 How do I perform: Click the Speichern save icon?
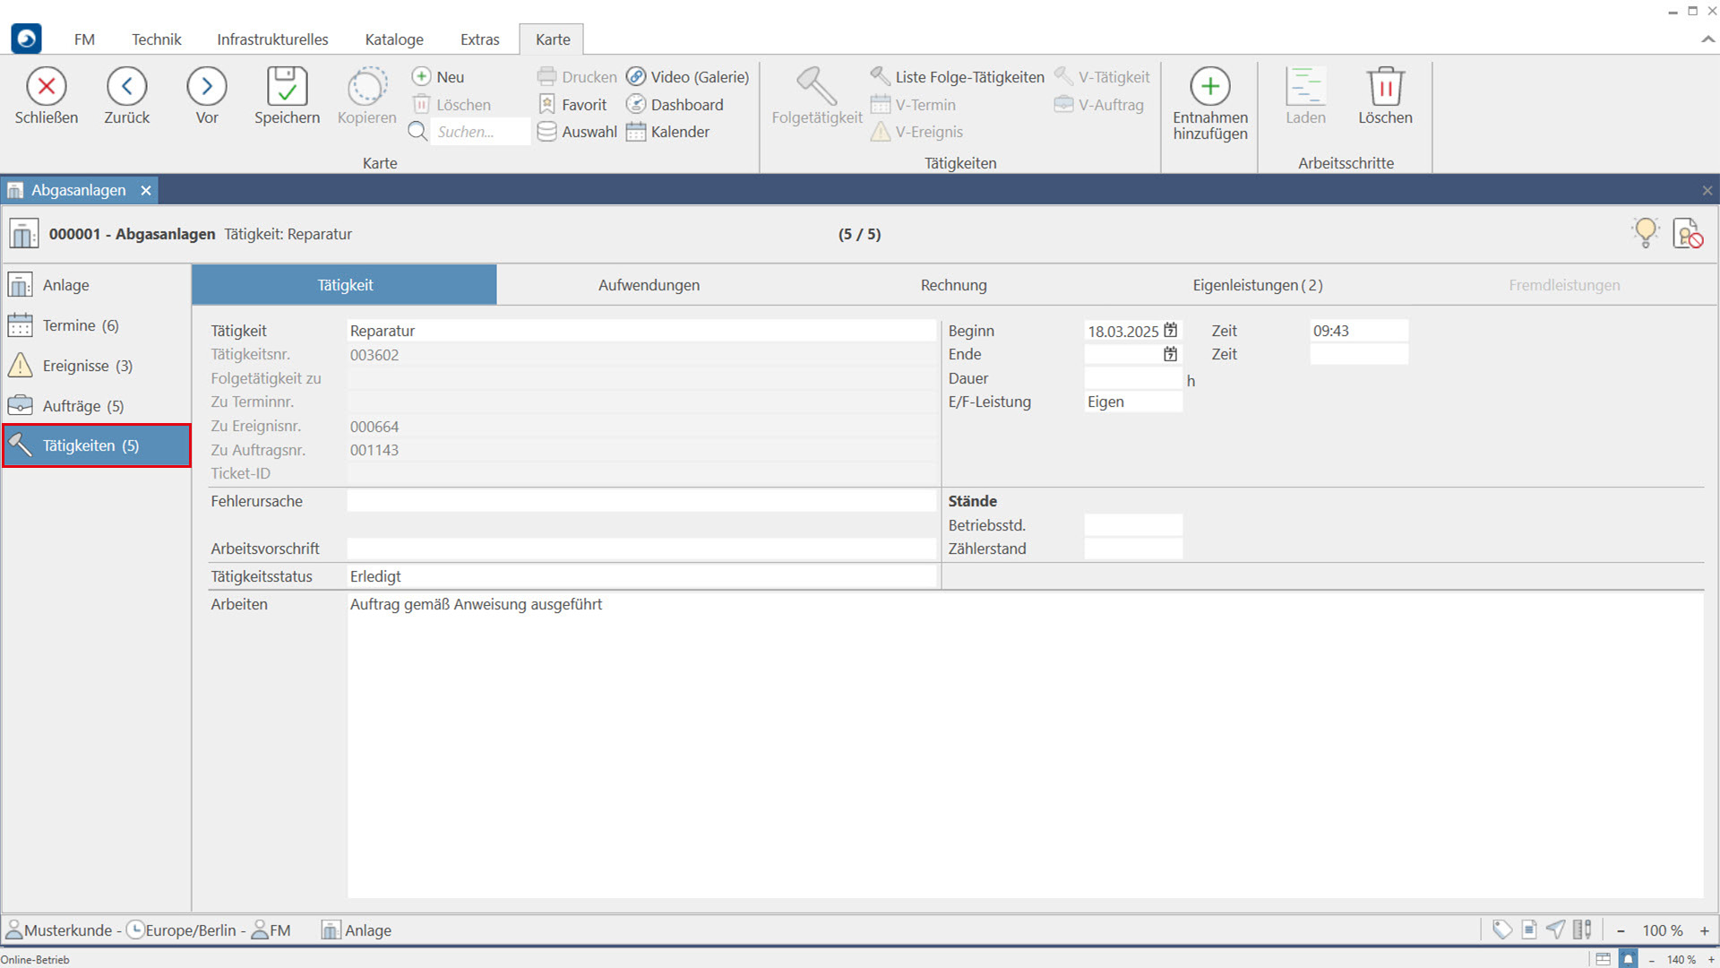(x=287, y=87)
